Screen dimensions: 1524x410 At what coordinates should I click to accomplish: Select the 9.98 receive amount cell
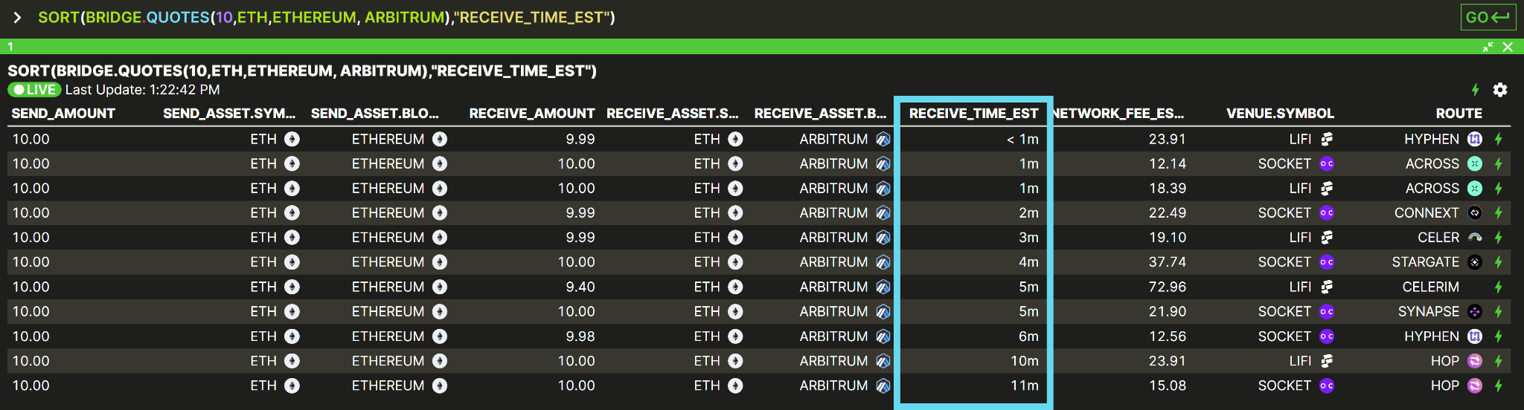[x=580, y=336]
